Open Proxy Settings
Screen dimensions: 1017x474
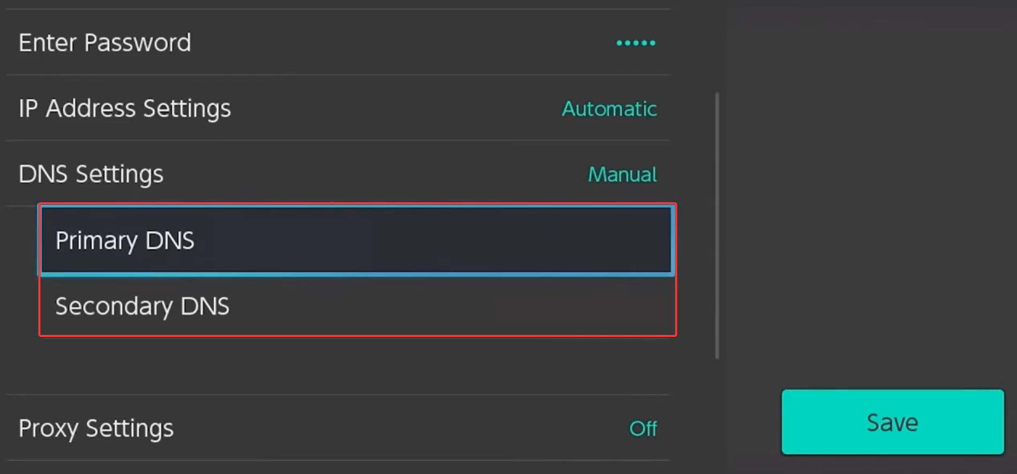coord(337,428)
